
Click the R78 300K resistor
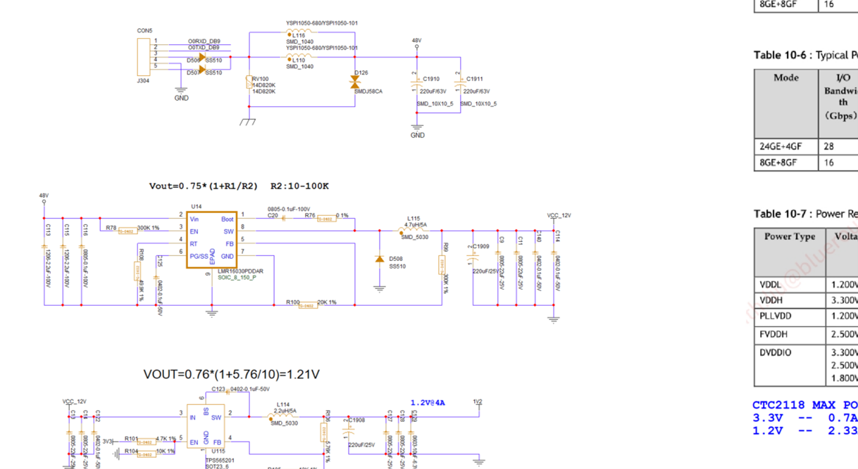click(x=126, y=231)
